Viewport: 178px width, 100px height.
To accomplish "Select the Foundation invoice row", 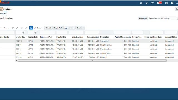I will 89,41.
